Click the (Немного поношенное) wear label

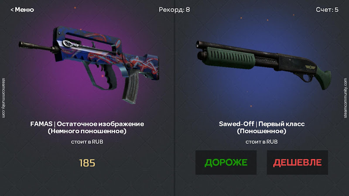pos(87,131)
